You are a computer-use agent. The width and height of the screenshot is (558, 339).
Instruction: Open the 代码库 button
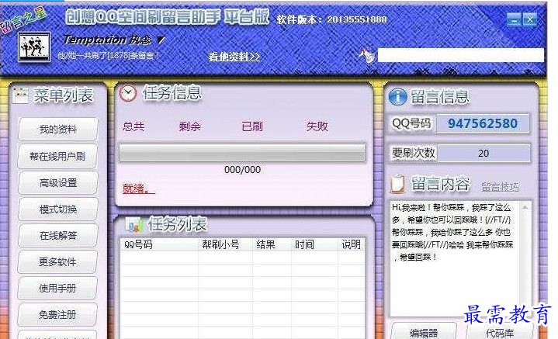(x=500, y=333)
